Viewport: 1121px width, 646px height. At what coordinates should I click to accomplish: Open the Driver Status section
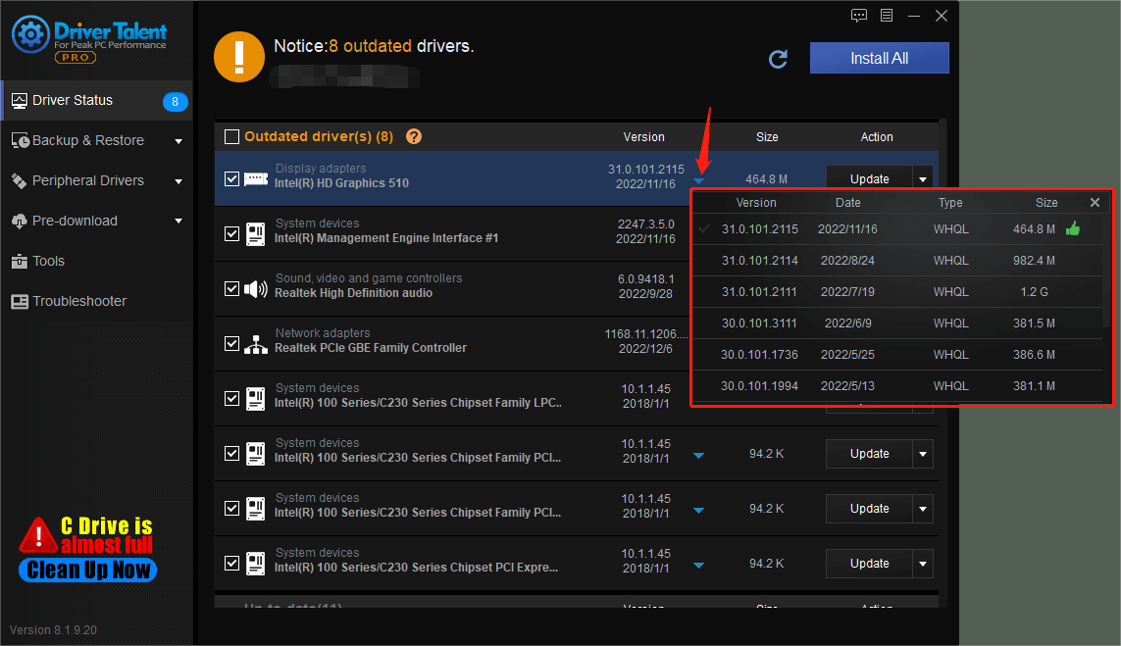96,101
